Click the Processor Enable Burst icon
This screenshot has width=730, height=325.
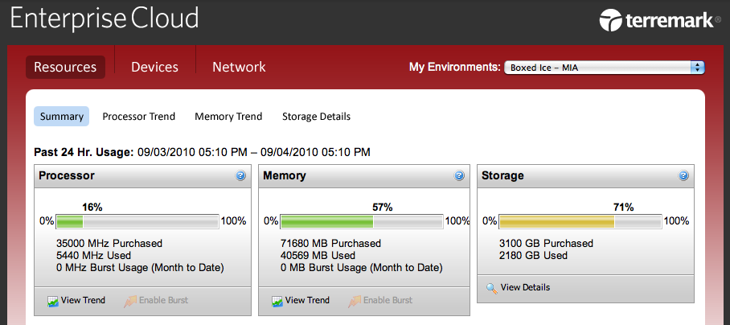tap(130, 301)
